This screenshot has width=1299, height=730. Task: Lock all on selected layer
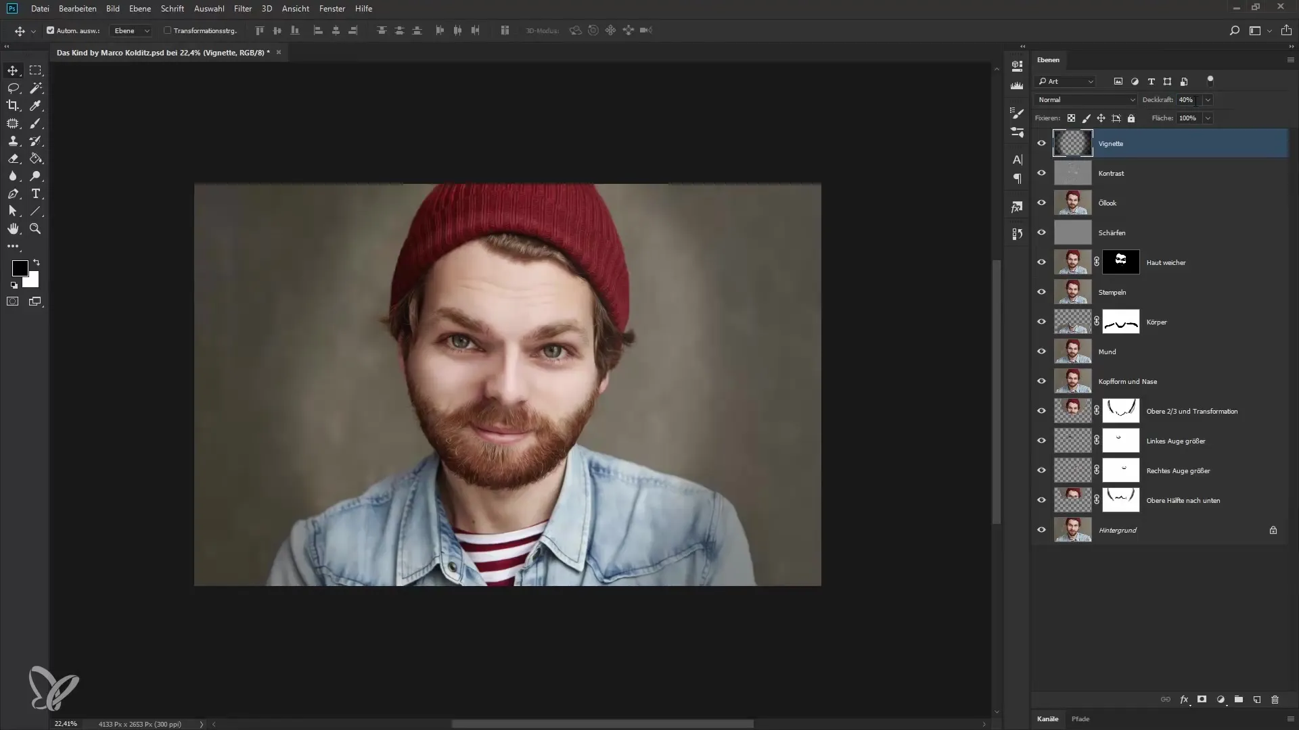click(x=1131, y=118)
